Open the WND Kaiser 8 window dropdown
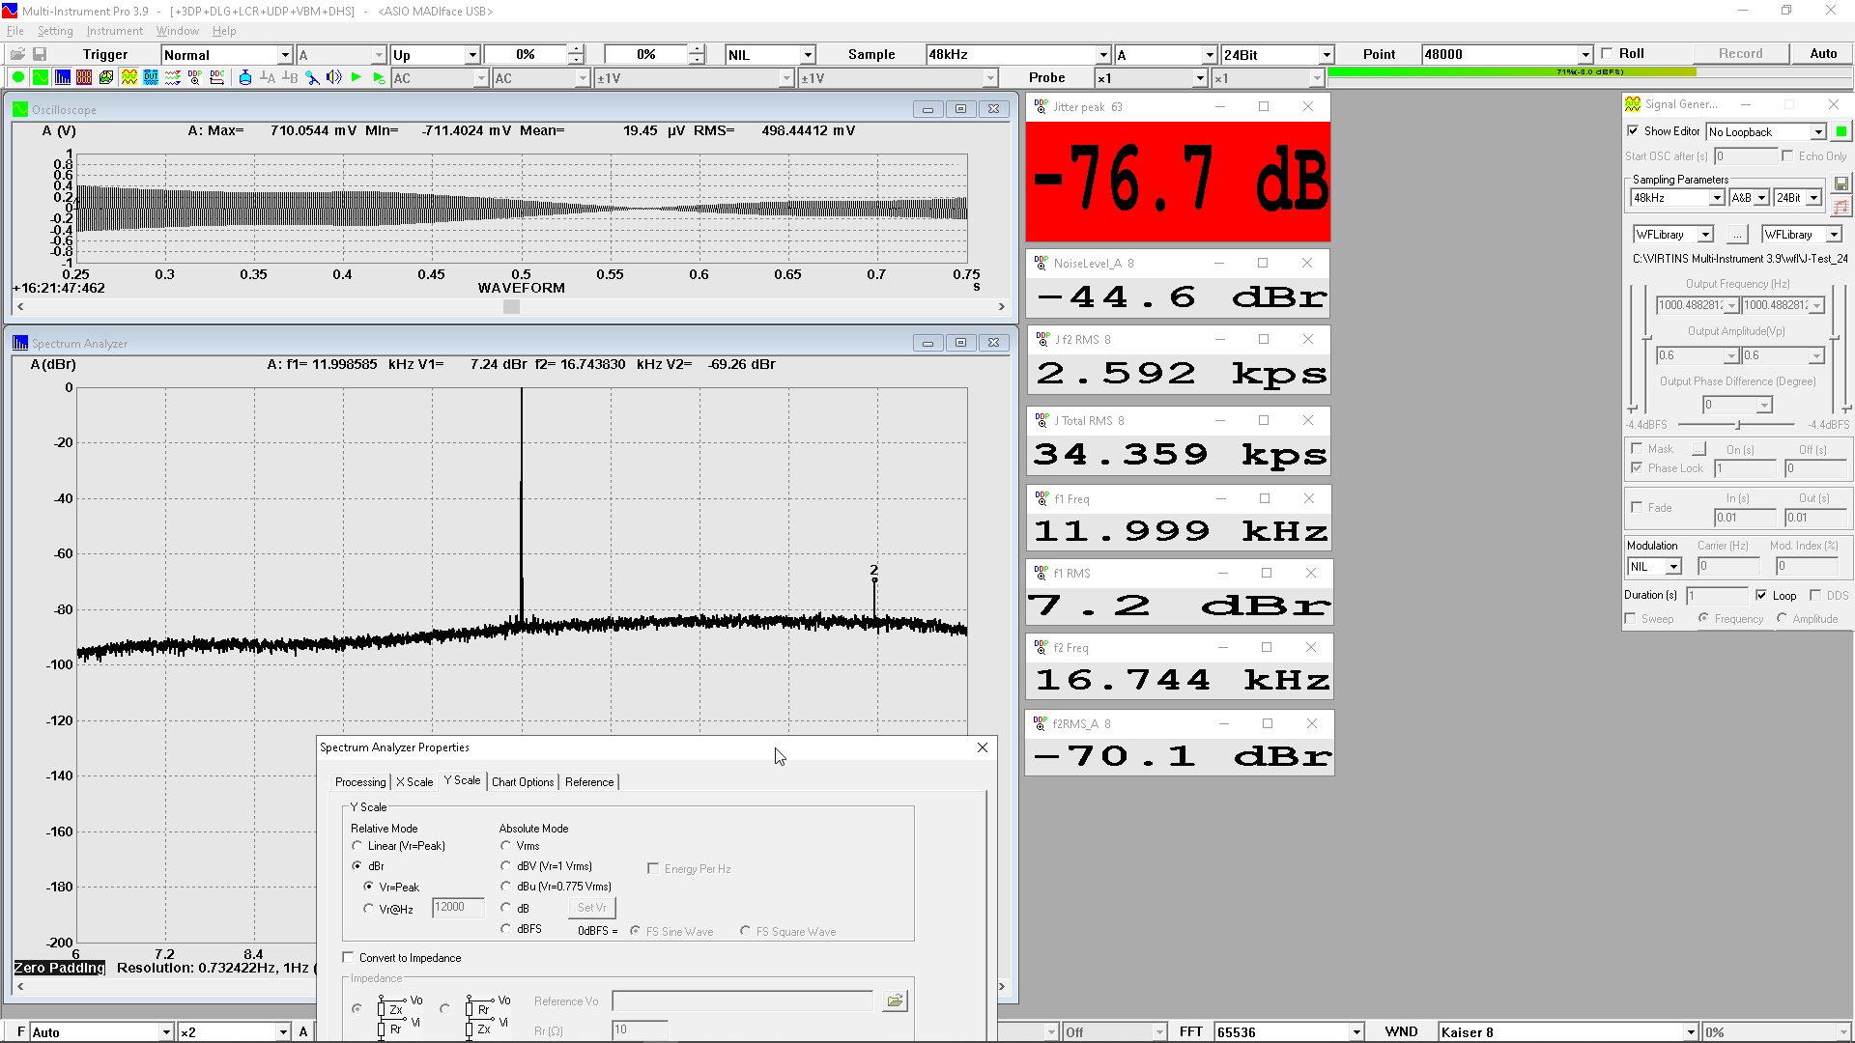This screenshot has width=1855, height=1043. pyautogui.click(x=1690, y=1032)
